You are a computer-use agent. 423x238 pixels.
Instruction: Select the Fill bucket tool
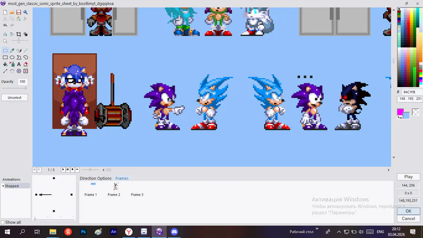pos(5,64)
